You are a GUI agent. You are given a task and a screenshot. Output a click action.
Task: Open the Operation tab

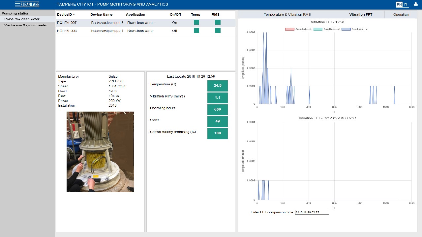point(401,14)
